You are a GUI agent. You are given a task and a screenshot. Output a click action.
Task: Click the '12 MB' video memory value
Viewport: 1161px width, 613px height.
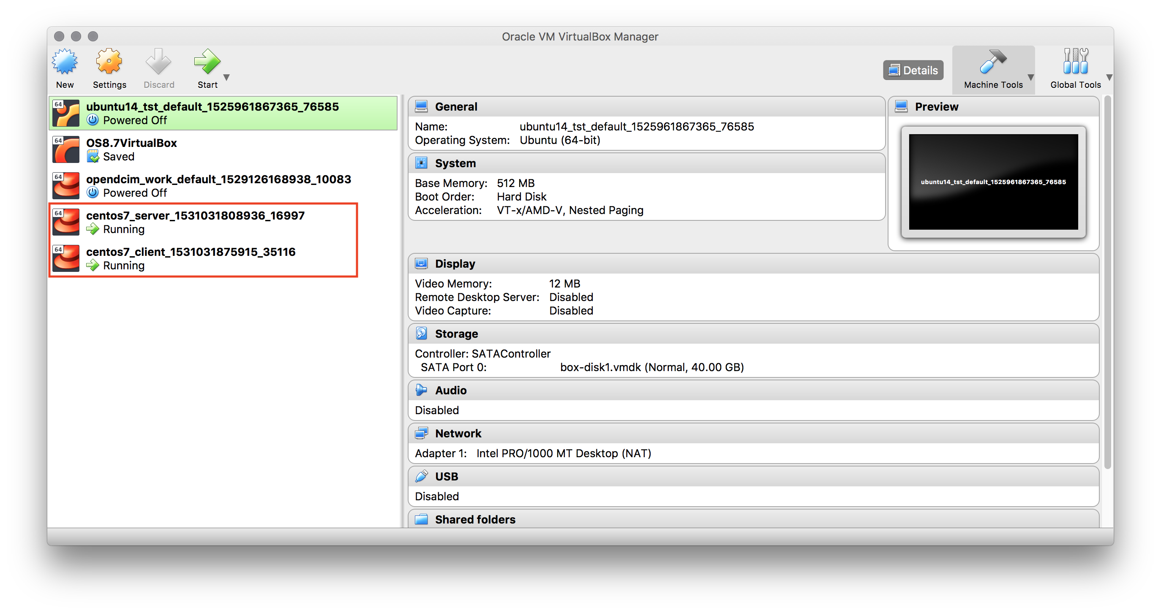[564, 284]
